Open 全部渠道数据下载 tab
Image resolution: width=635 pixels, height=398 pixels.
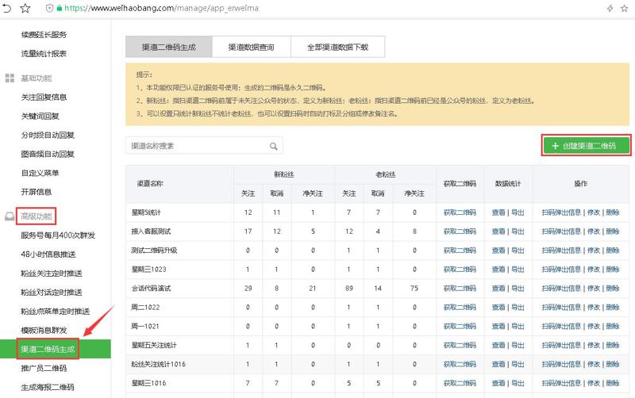(337, 48)
